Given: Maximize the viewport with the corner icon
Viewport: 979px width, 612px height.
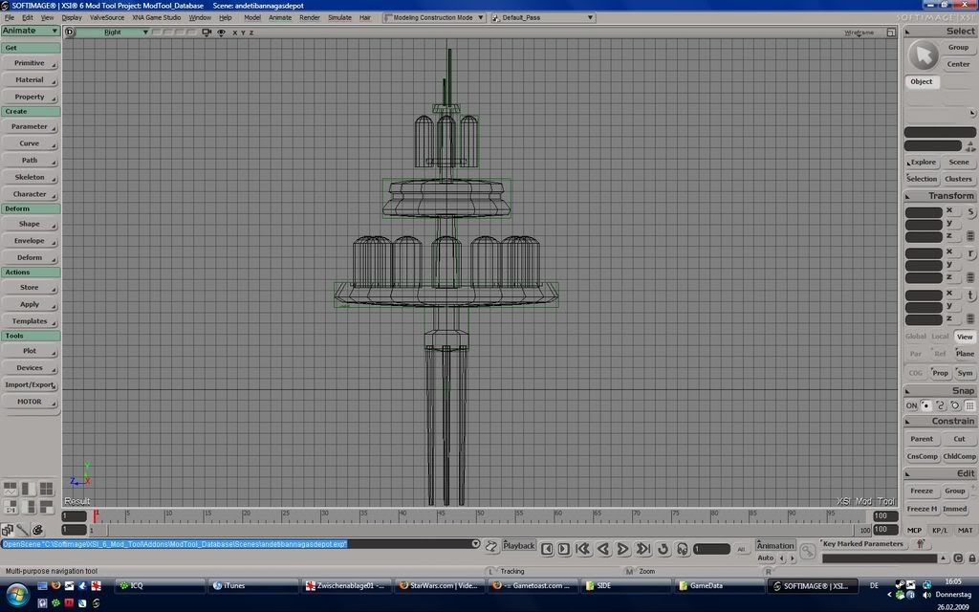Looking at the screenshot, I should click(x=891, y=32).
